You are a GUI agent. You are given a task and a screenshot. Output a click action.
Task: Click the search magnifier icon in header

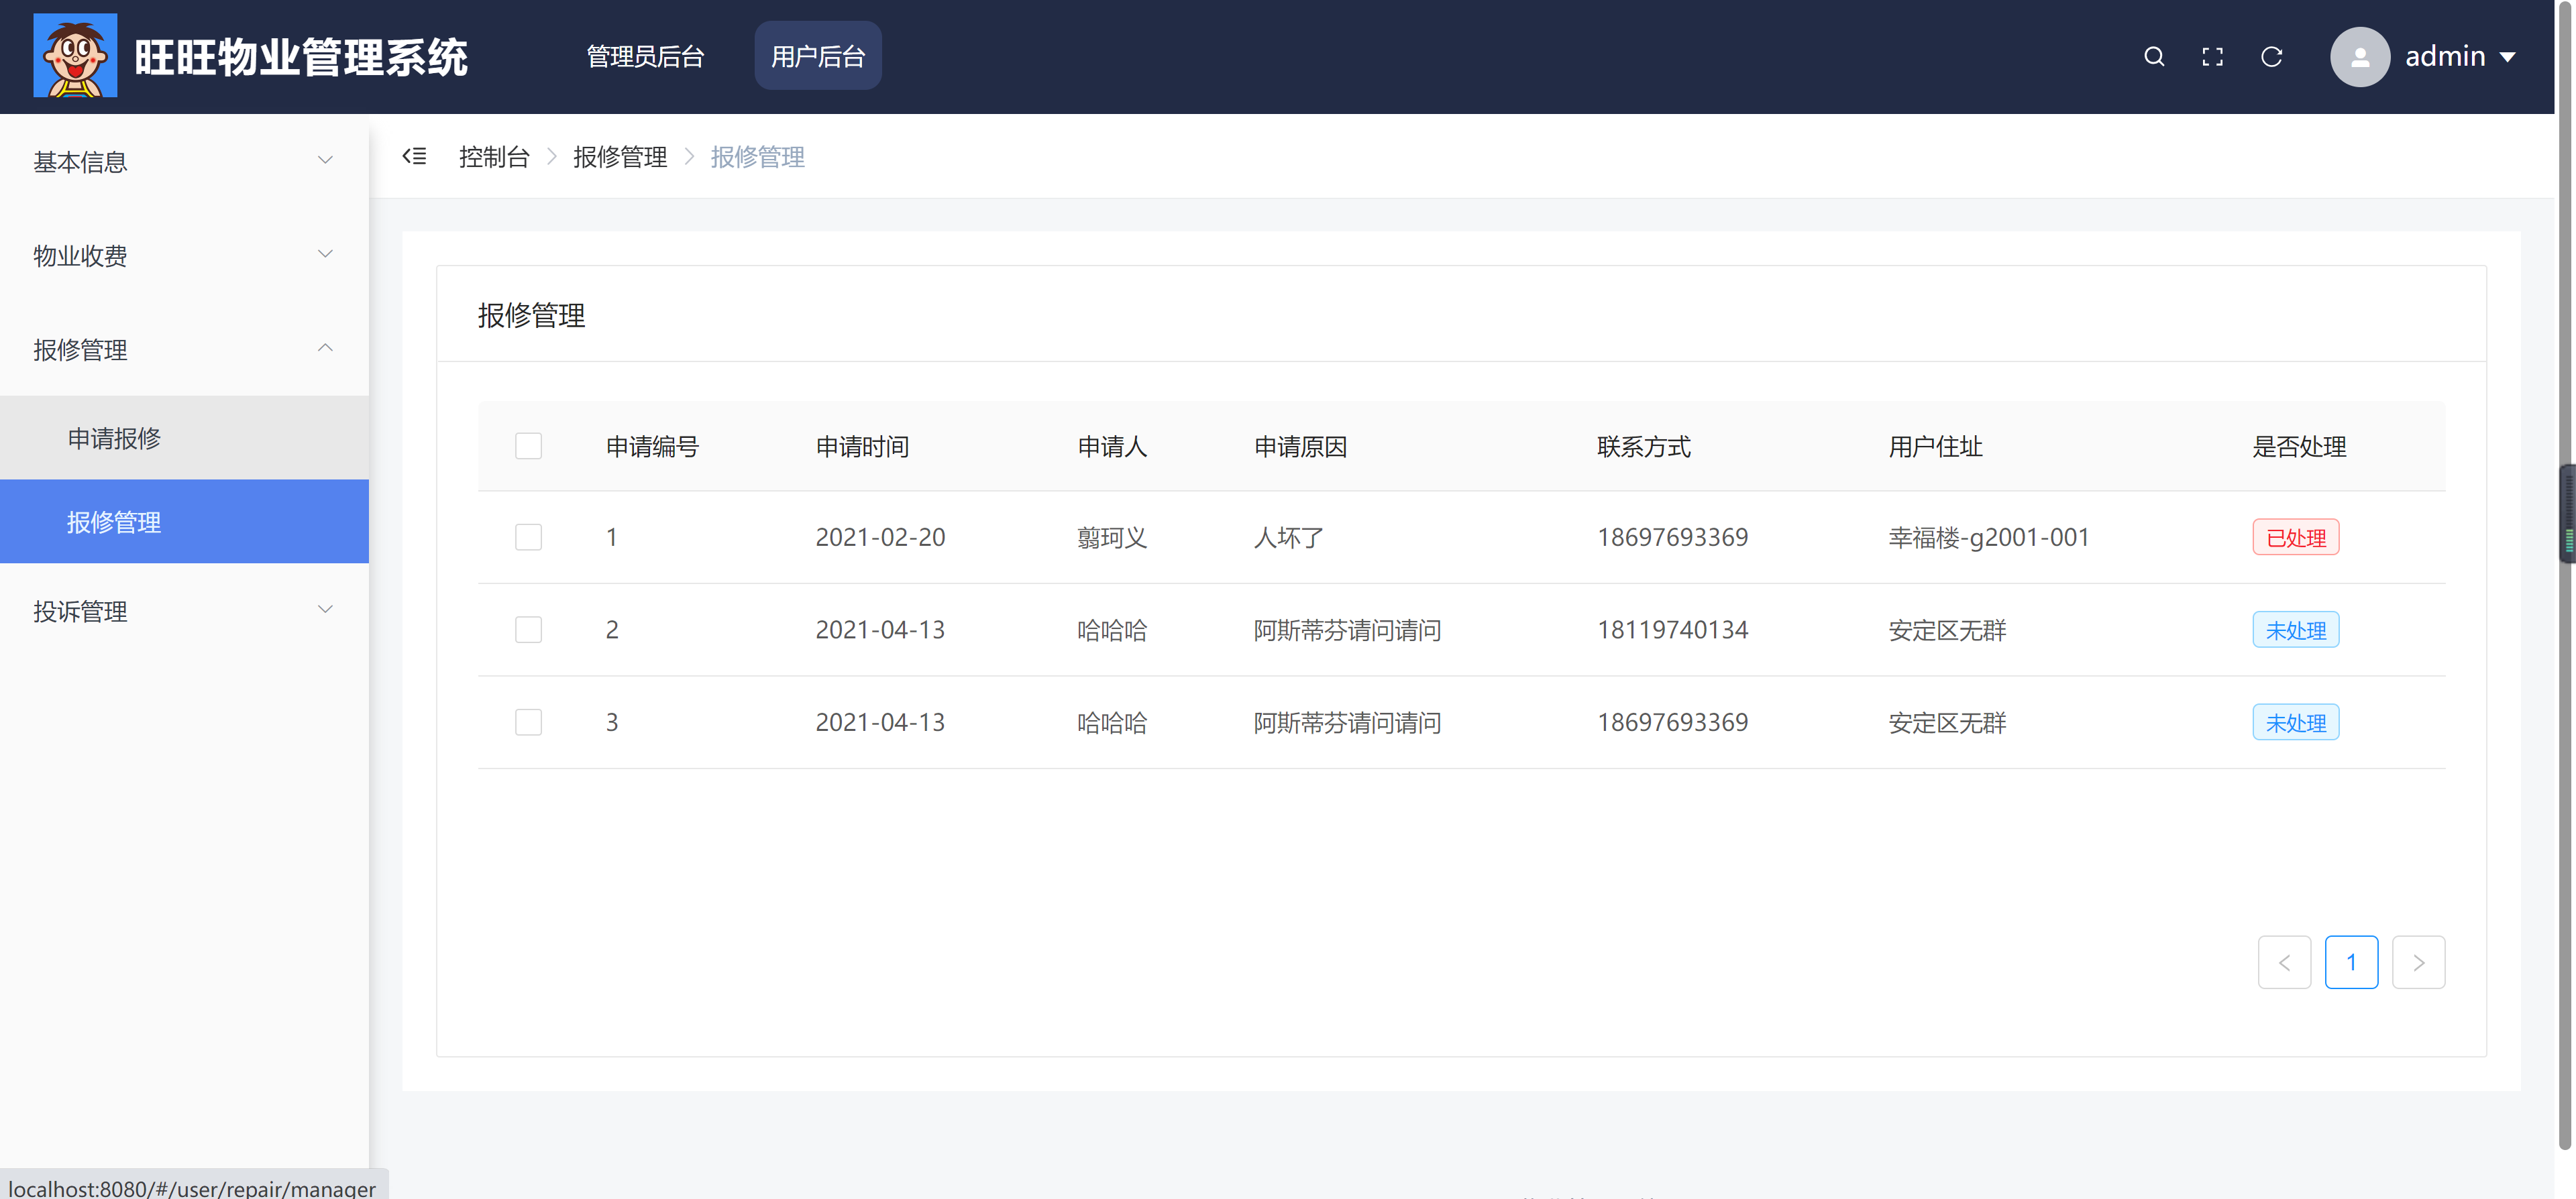click(2154, 57)
